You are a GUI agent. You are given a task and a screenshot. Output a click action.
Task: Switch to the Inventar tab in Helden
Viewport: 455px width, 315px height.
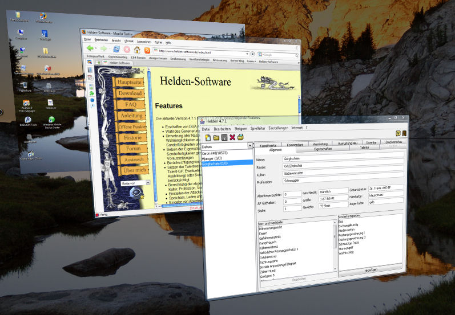click(x=371, y=142)
